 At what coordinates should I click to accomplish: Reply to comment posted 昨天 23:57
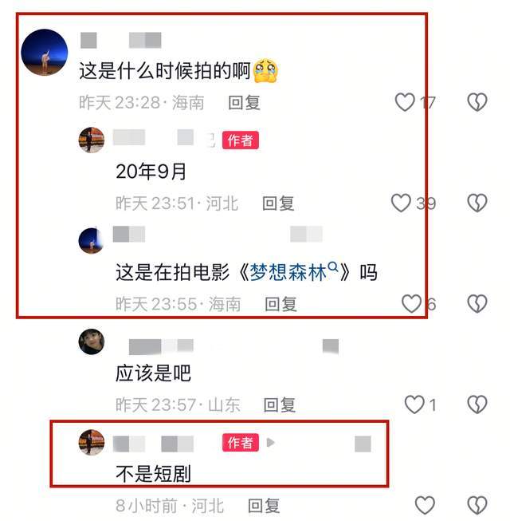[x=280, y=405]
